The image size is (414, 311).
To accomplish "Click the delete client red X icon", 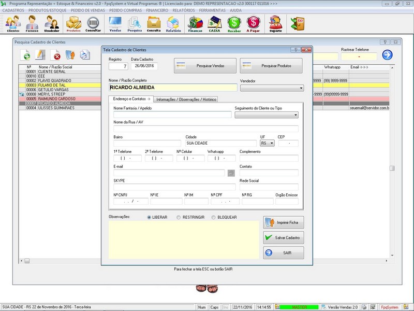I will pyautogui.click(x=55, y=55).
